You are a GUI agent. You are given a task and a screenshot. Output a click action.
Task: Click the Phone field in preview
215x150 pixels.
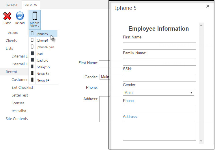point(159,110)
